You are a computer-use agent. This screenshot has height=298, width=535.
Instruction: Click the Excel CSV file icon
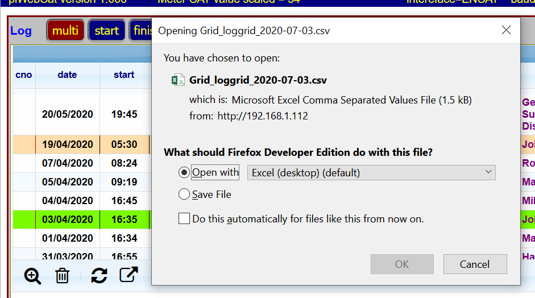pos(177,80)
